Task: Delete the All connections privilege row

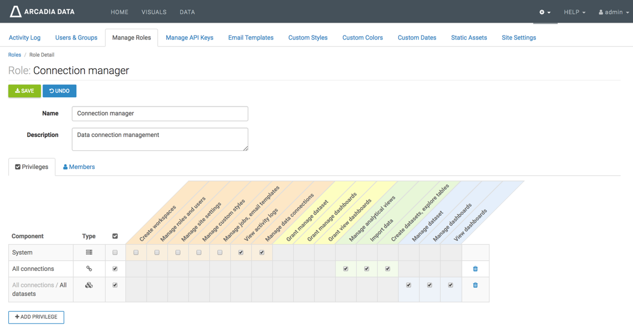Action: pyautogui.click(x=475, y=269)
